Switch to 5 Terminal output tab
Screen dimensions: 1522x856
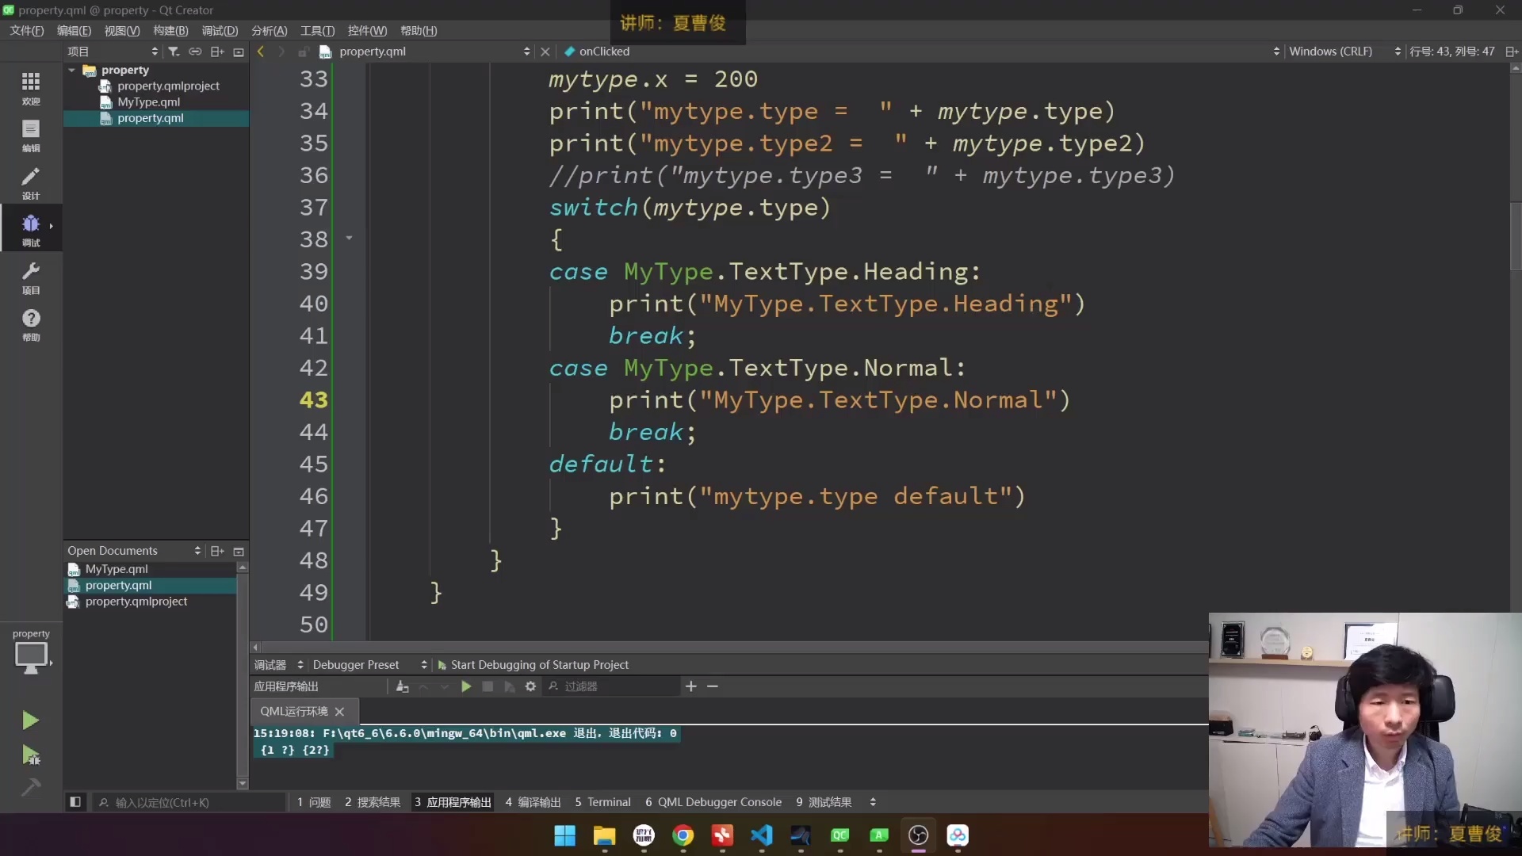602,802
